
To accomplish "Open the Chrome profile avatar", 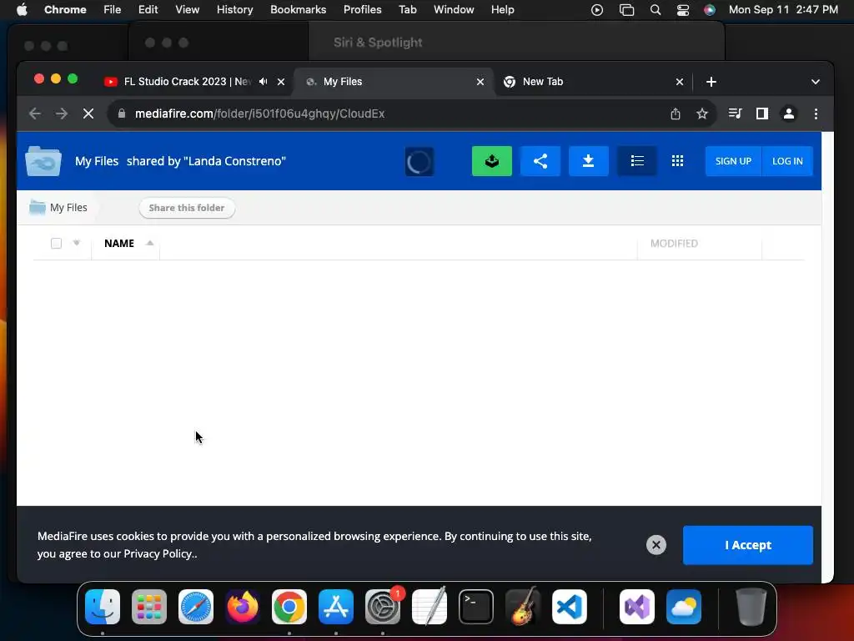I will coord(788,114).
